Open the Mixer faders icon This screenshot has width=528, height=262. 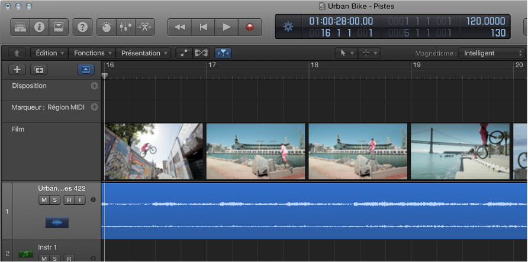[x=125, y=27]
